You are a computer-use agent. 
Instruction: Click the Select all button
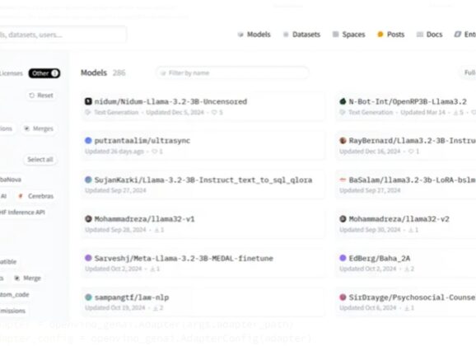click(x=40, y=160)
